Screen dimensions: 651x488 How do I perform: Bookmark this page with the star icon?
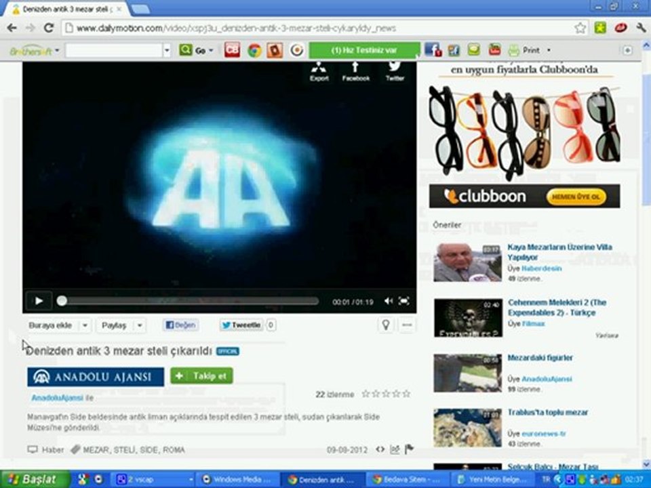coord(580,28)
